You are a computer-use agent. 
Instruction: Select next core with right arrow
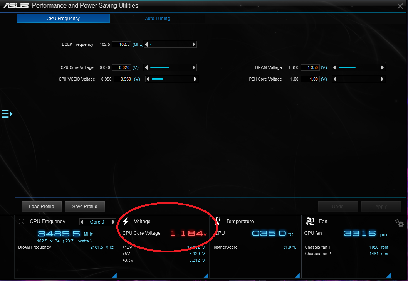(113, 222)
